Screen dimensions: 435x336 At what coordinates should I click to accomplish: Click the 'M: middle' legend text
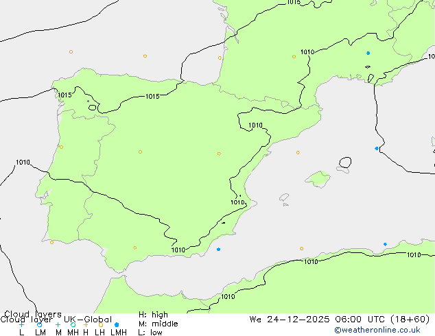tap(158, 324)
